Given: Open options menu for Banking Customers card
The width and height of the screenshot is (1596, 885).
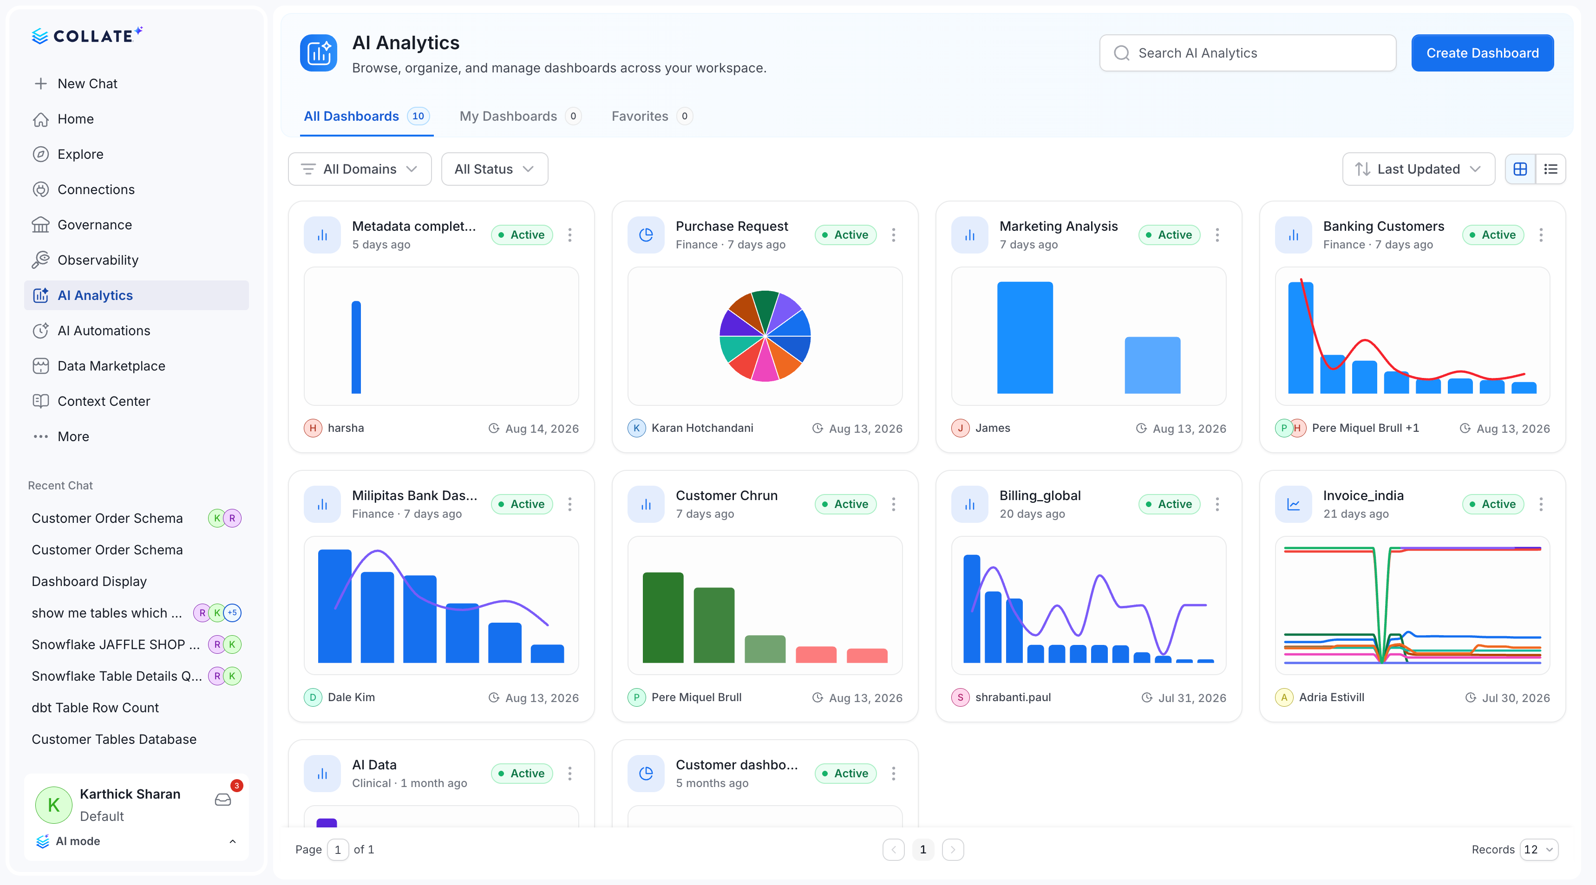Looking at the screenshot, I should coord(1541,235).
